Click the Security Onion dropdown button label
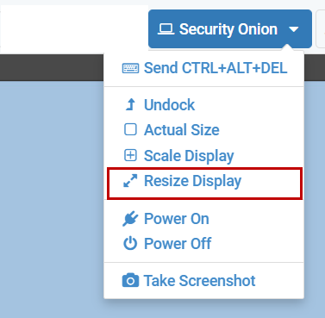 point(228,29)
